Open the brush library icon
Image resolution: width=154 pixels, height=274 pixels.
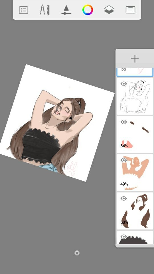point(66,10)
